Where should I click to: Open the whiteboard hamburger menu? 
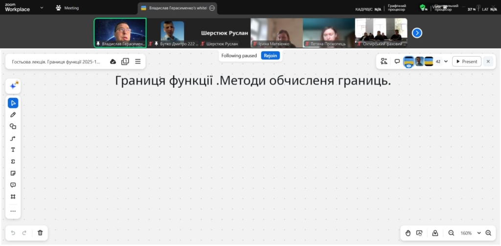coord(138,61)
